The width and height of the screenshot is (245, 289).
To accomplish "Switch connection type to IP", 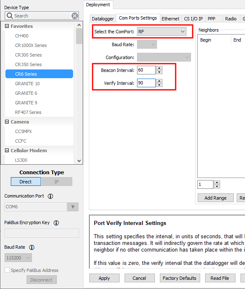I will pos(57,182).
